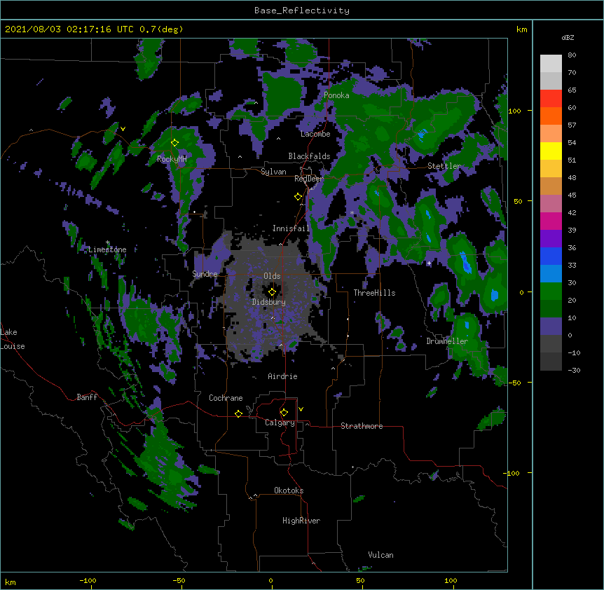Click the Okotoks town label

pyautogui.click(x=289, y=490)
